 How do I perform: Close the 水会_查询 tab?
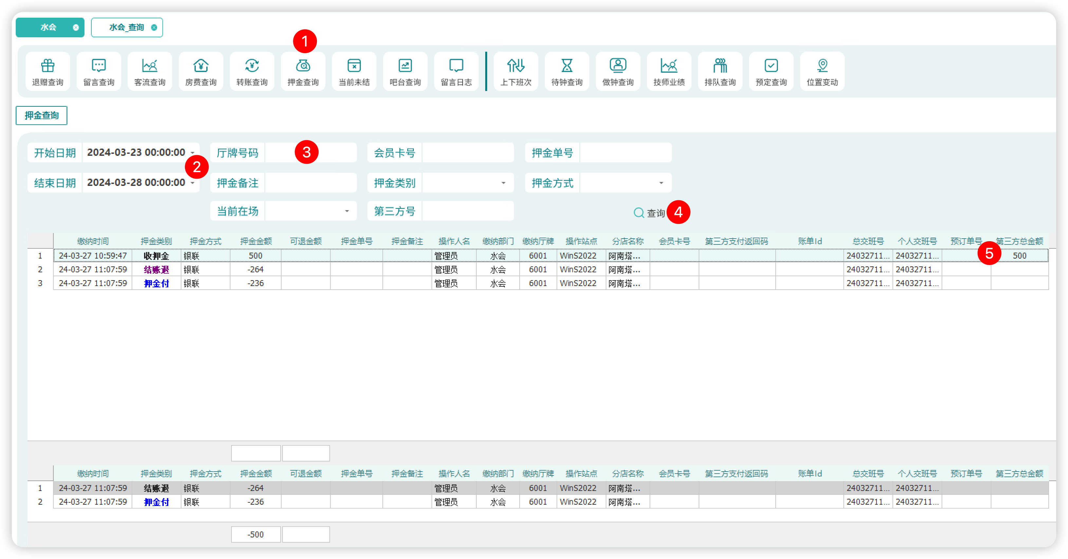154,27
